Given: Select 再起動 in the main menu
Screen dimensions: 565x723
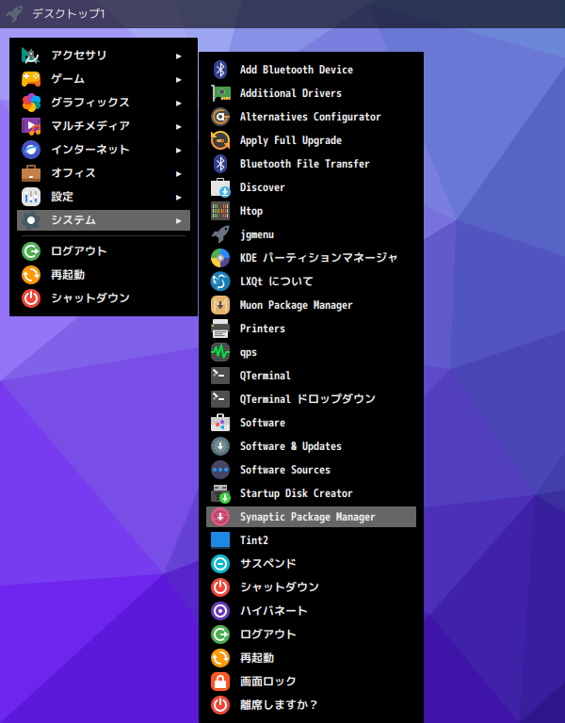Looking at the screenshot, I should pyautogui.click(x=104, y=275).
